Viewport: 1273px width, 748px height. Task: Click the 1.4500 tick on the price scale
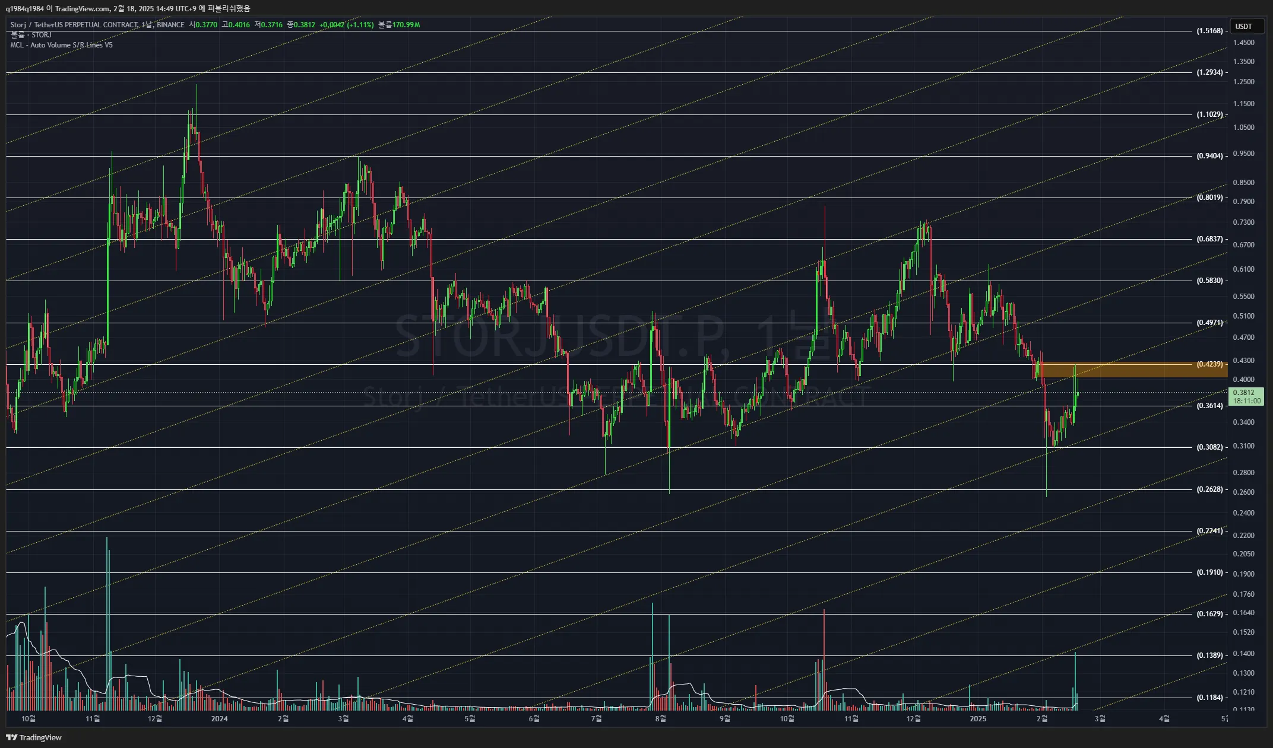[1244, 43]
